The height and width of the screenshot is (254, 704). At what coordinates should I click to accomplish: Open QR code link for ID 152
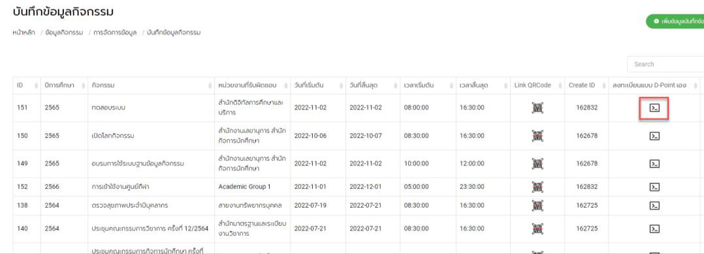tap(537, 187)
